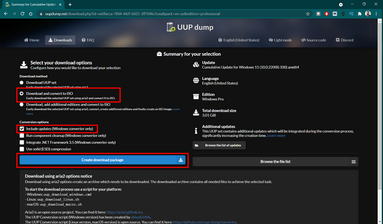
Task: Click the scrollbar up arrow
Action: point(380,21)
